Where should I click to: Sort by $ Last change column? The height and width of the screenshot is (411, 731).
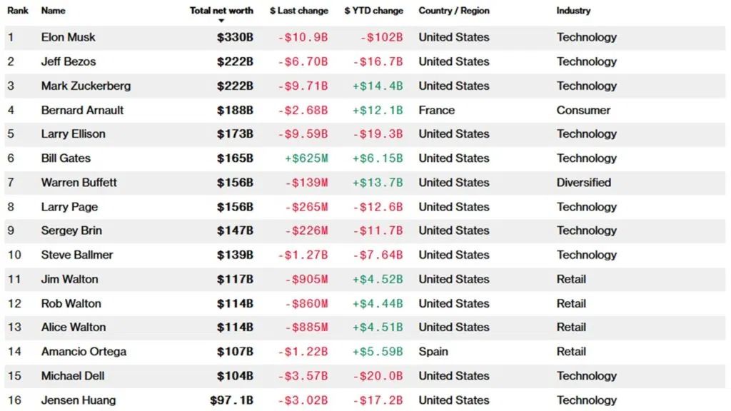(x=299, y=11)
